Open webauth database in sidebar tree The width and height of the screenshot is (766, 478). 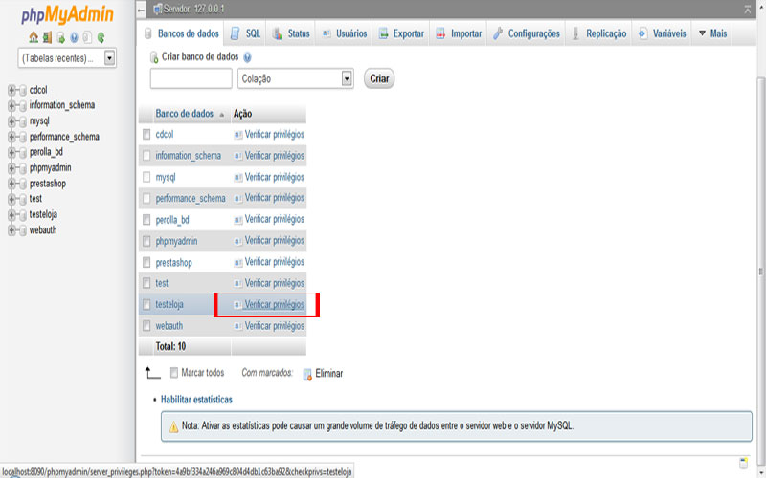[43, 230]
